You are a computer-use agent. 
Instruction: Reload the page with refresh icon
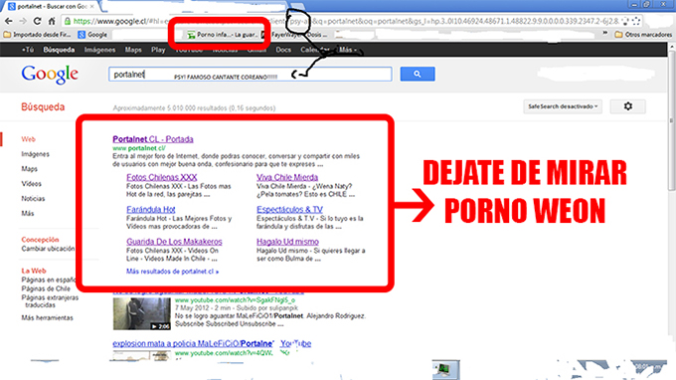point(37,21)
